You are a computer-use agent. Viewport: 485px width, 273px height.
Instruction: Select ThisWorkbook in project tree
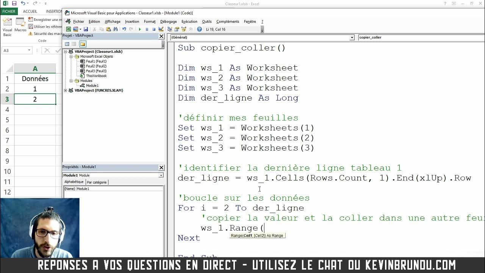[x=96, y=76]
